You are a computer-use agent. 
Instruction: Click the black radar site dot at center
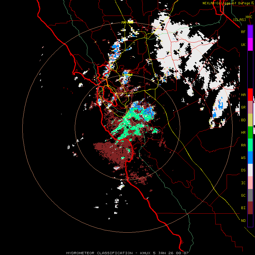pos(128,127)
